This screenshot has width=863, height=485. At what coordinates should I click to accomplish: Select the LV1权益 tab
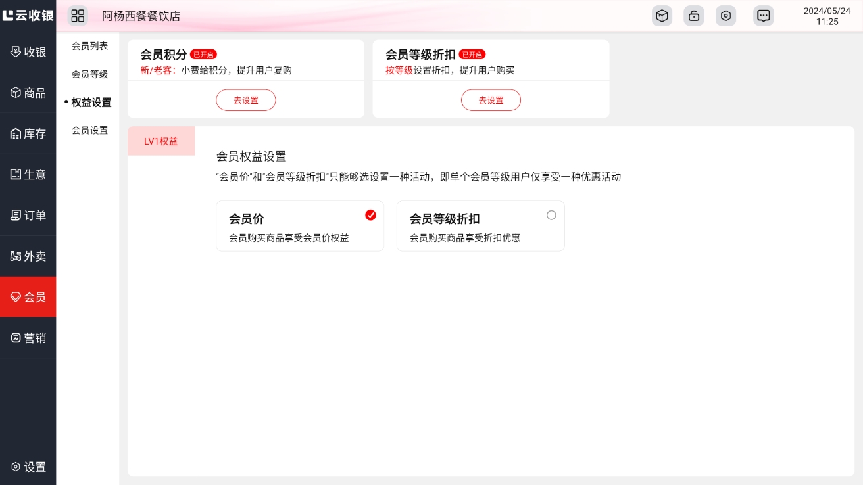[x=161, y=141]
